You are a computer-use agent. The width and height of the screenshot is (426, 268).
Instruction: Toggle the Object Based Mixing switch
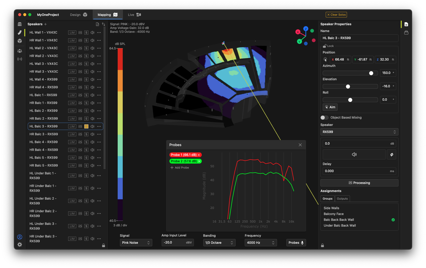point(324,118)
